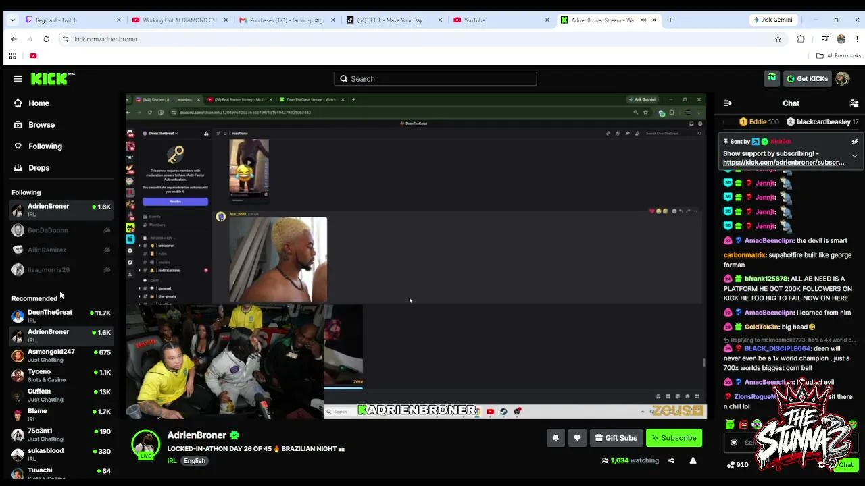Open the IRL category link
This screenshot has width=865, height=486.
[172, 461]
